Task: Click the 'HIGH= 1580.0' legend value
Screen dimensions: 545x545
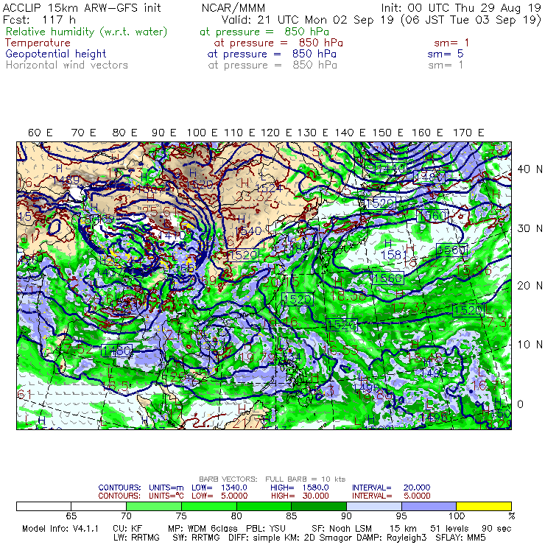Action: 300,488
